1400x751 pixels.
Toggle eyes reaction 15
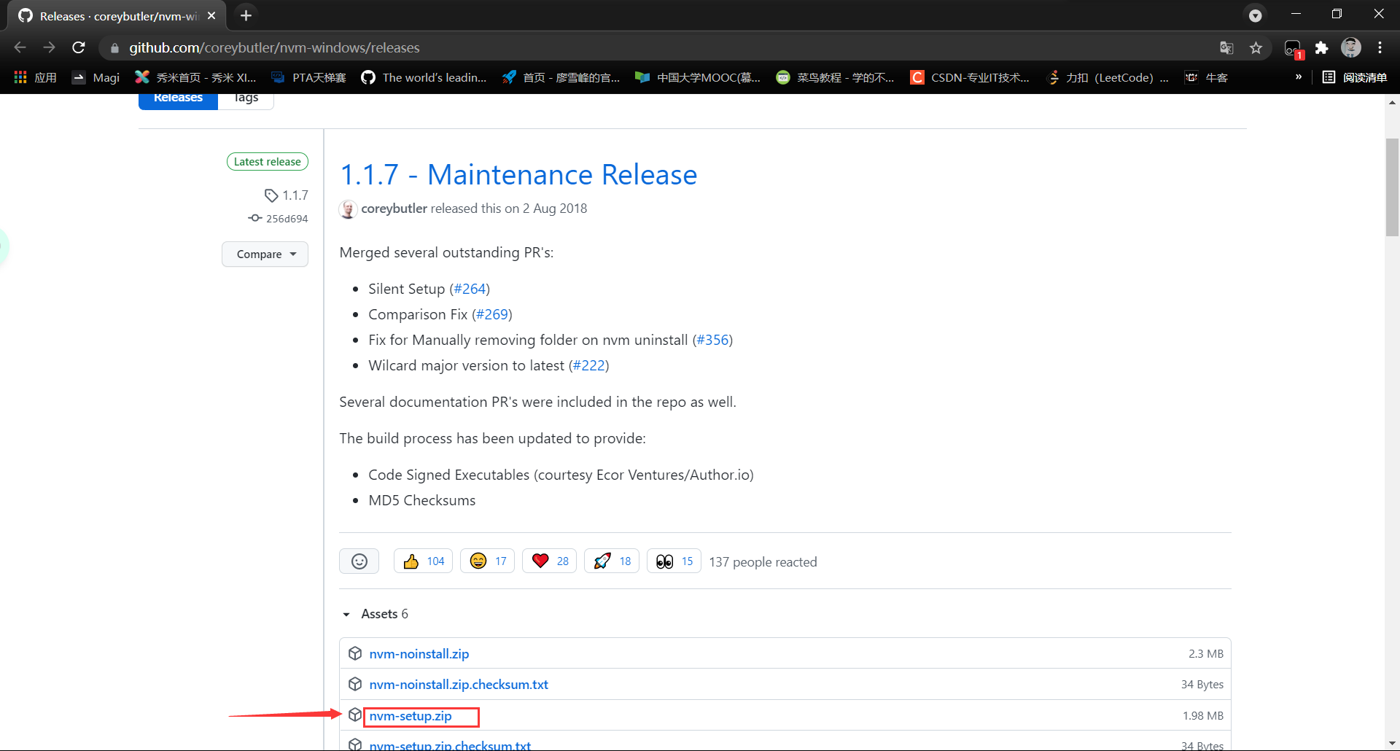click(x=674, y=561)
